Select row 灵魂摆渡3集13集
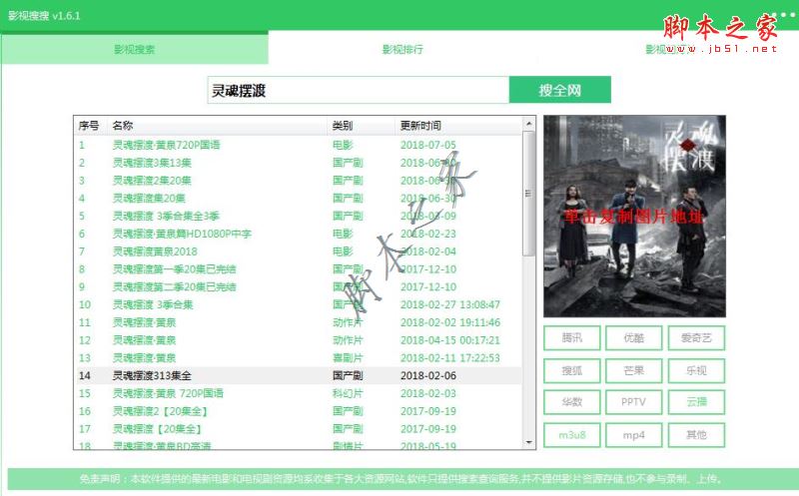The height and width of the screenshot is (496, 799). (298, 163)
